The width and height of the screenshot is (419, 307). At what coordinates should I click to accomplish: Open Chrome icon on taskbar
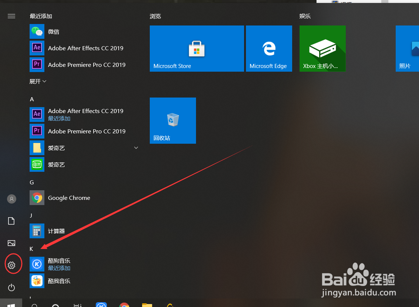point(124,304)
